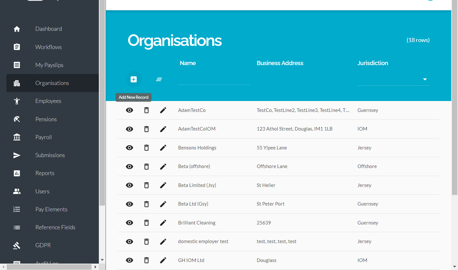
Task: Click the sidebar vertical scrollbar thumb
Action: point(102,103)
